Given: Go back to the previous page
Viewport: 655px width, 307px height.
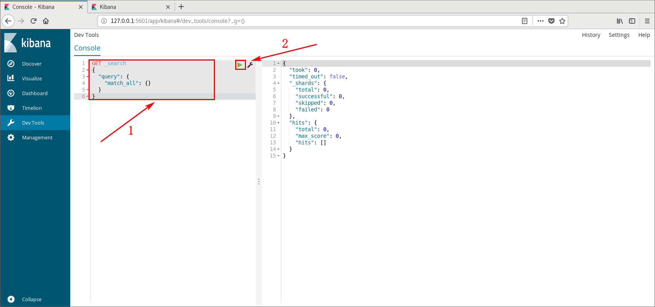Looking at the screenshot, I should click(x=8, y=21).
